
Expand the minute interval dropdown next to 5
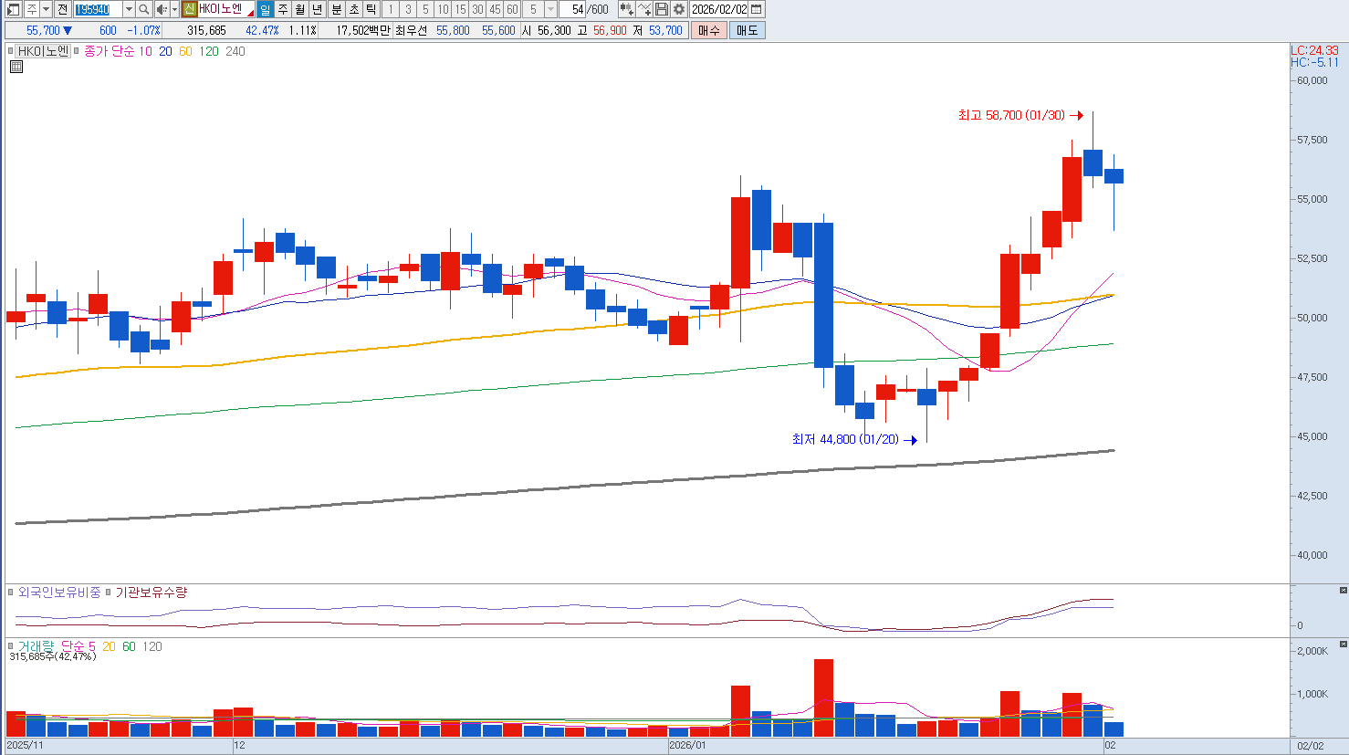(550, 9)
